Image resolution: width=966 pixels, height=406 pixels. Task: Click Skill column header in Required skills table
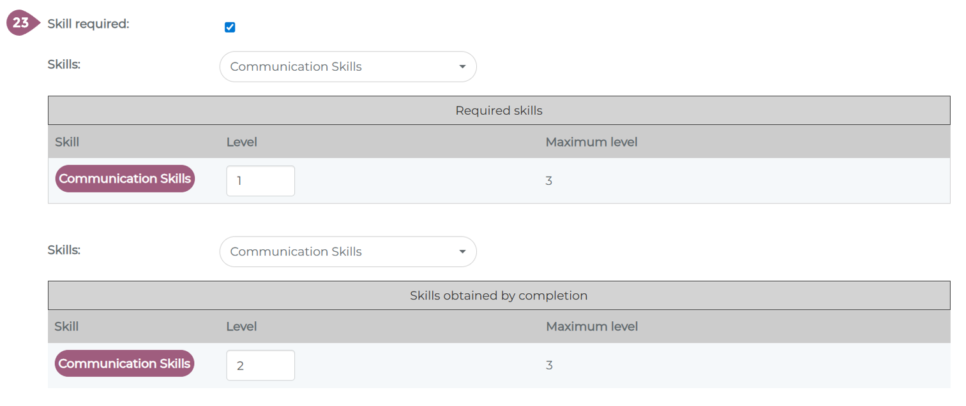click(67, 142)
